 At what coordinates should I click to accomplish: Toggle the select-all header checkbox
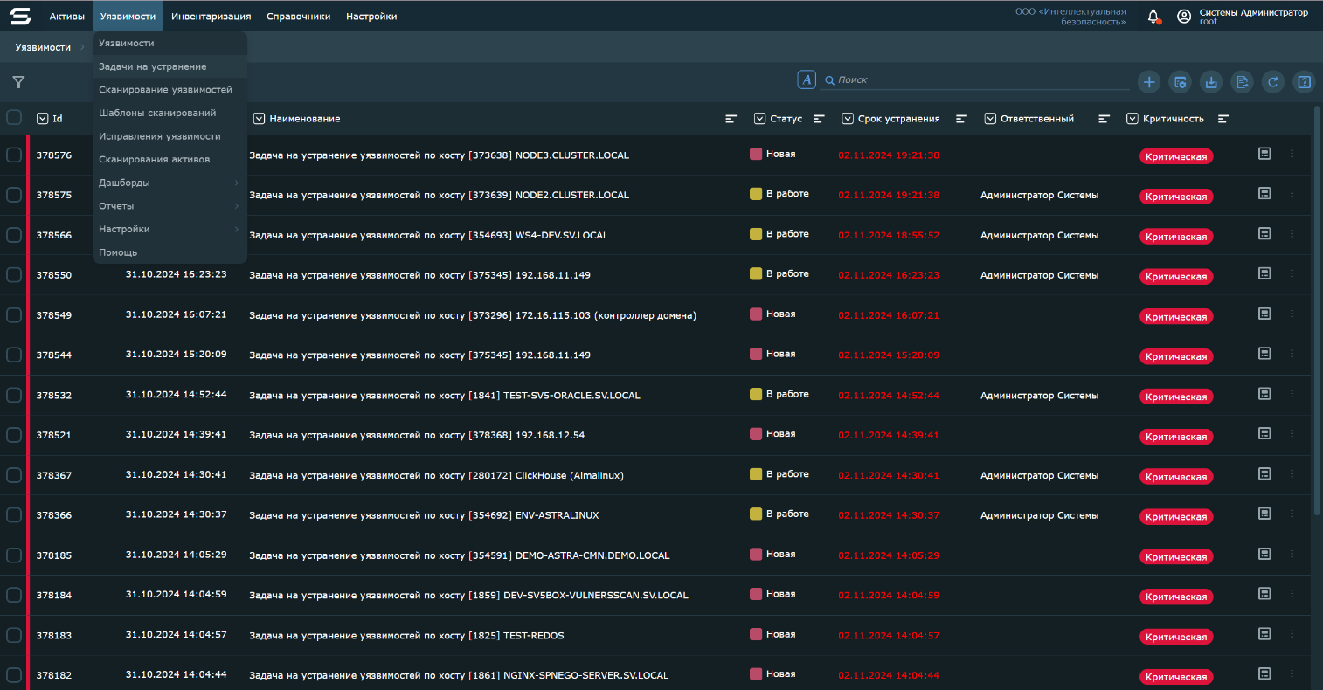click(14, 117)
